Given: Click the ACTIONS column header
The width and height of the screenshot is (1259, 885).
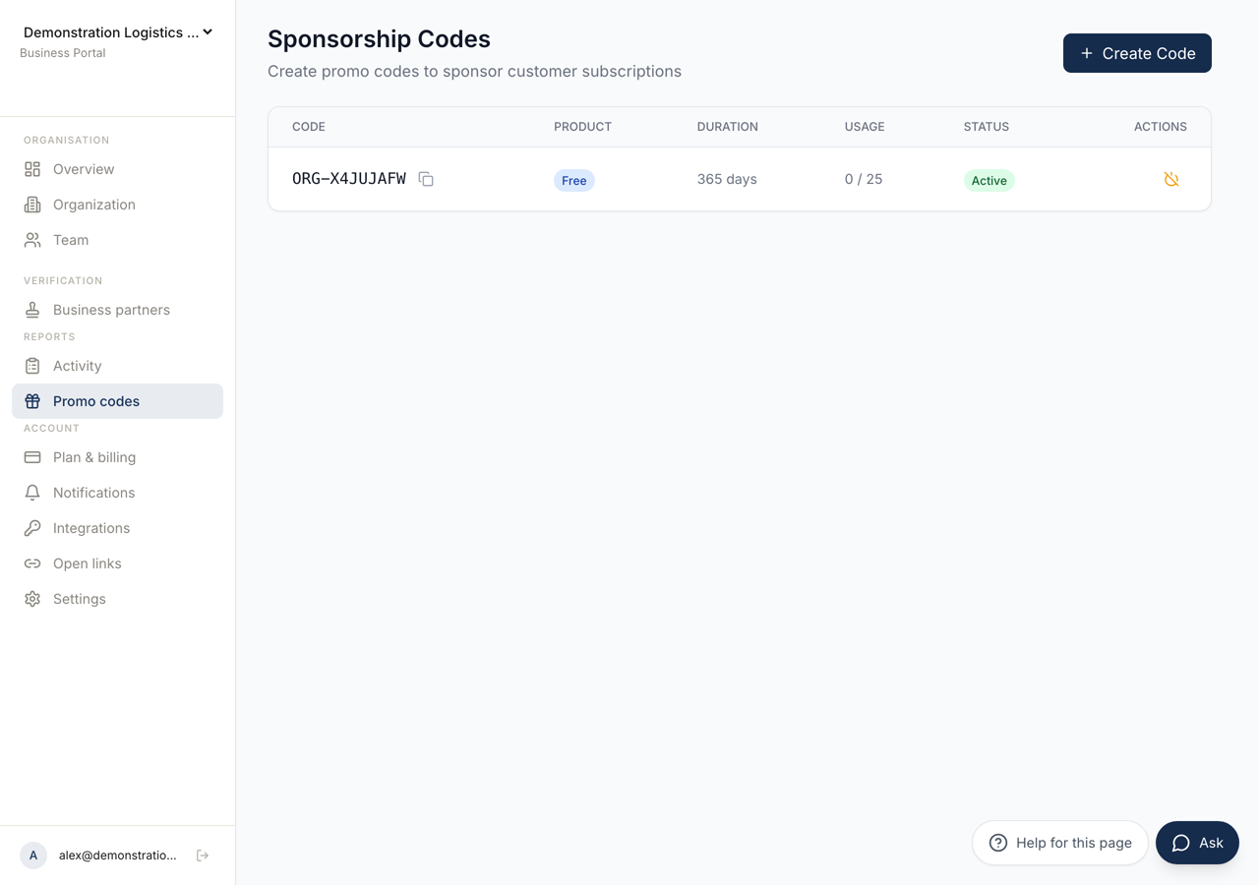Looking at the screenshot, I should (1161, 127).
